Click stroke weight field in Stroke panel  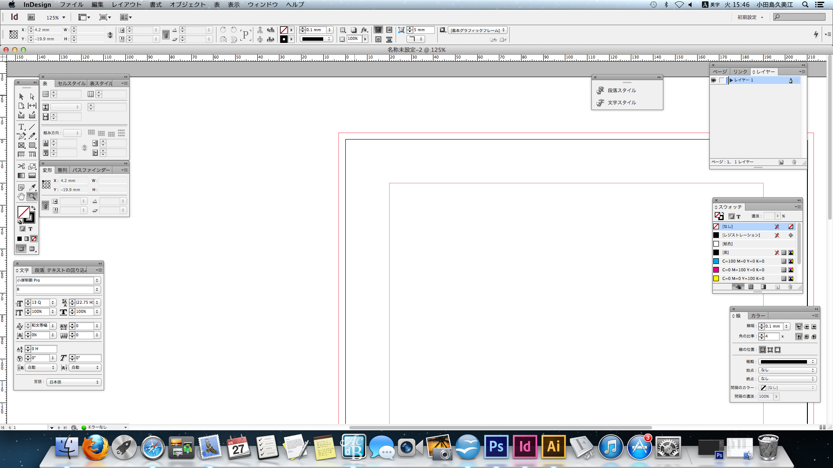(774, 326)
